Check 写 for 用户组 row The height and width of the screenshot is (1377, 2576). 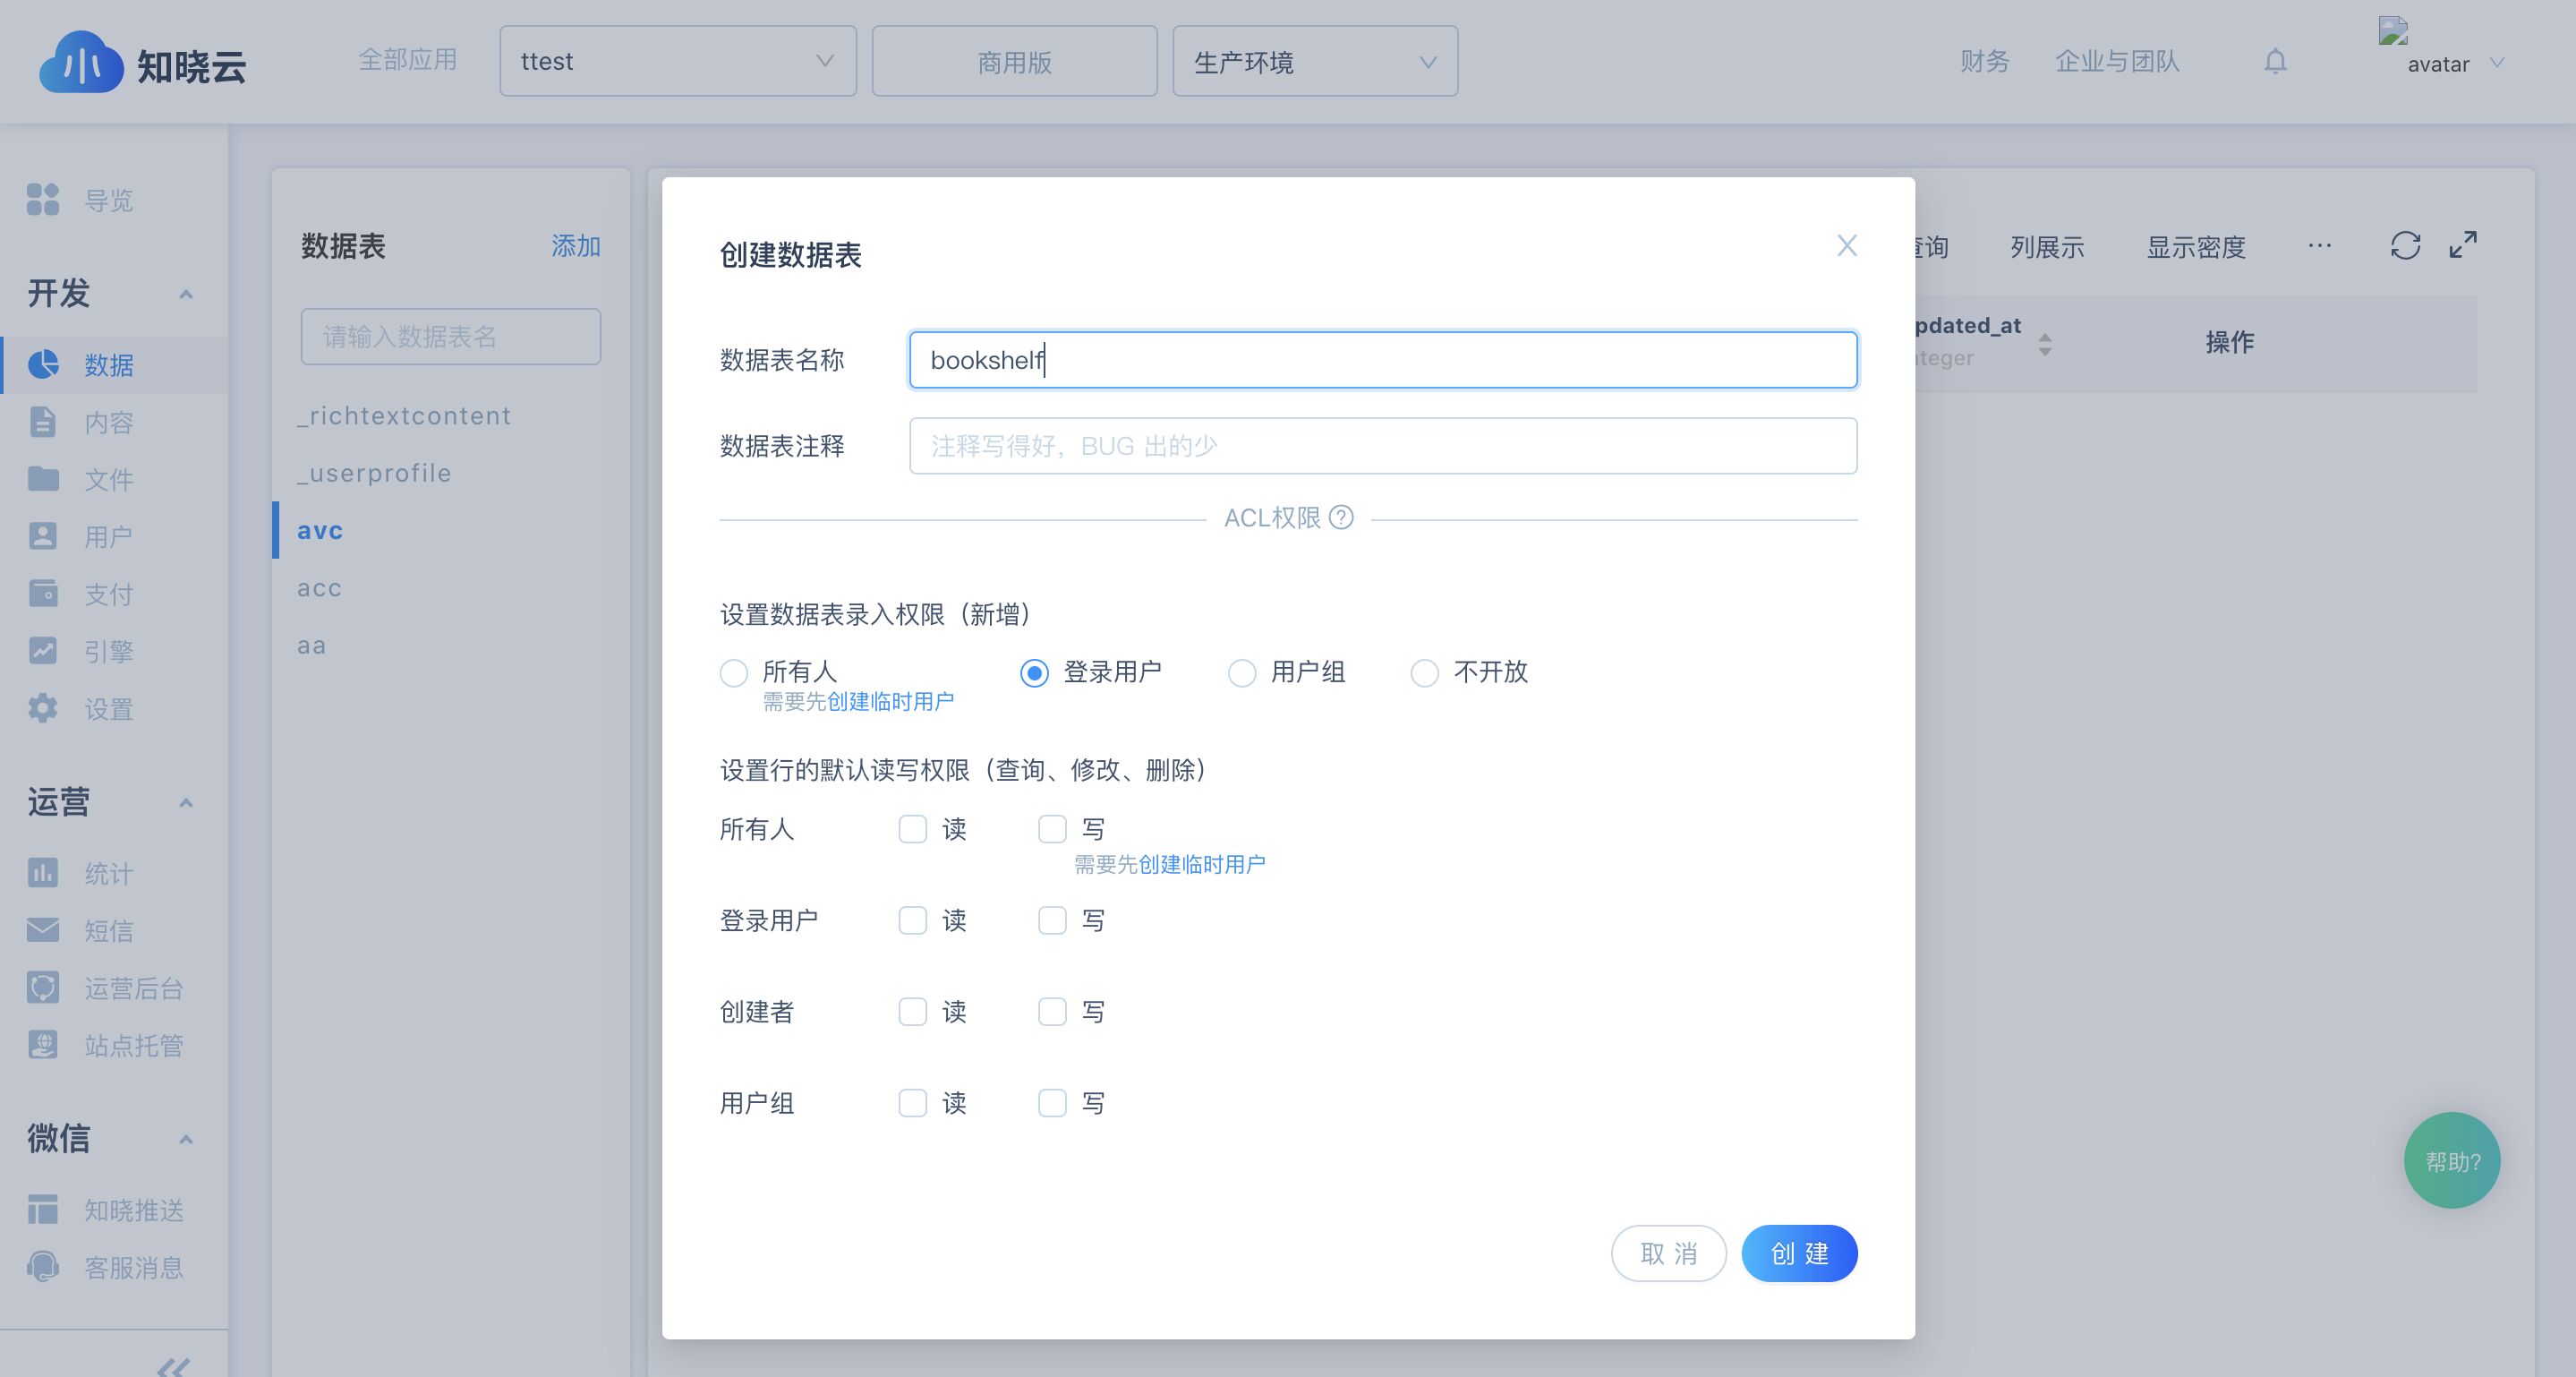coord(1052,1103)
